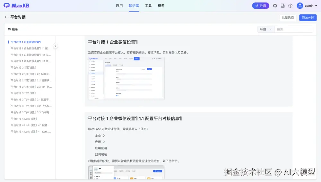Select outline item 企业微信设置 1.1
The width and height of the screenshot is (321, 182).
click(x=31, y=48)
